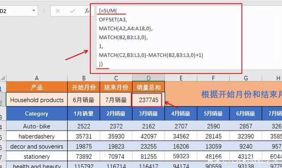Image resolution: width=282 pixels, height=168 pixels.
Task: Open the Insert Function fx icon
Action: click(x=87, y=11)
